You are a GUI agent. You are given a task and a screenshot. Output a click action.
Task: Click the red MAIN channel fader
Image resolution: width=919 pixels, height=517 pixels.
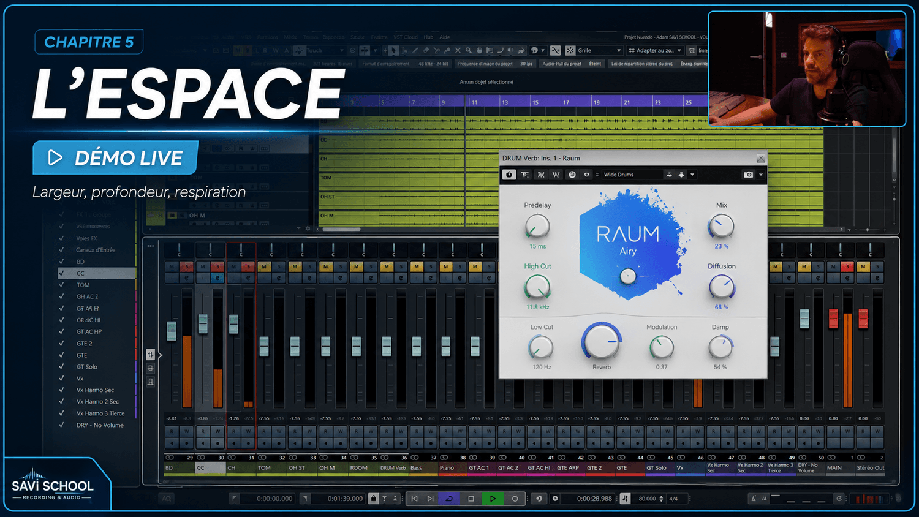(833, 319)
